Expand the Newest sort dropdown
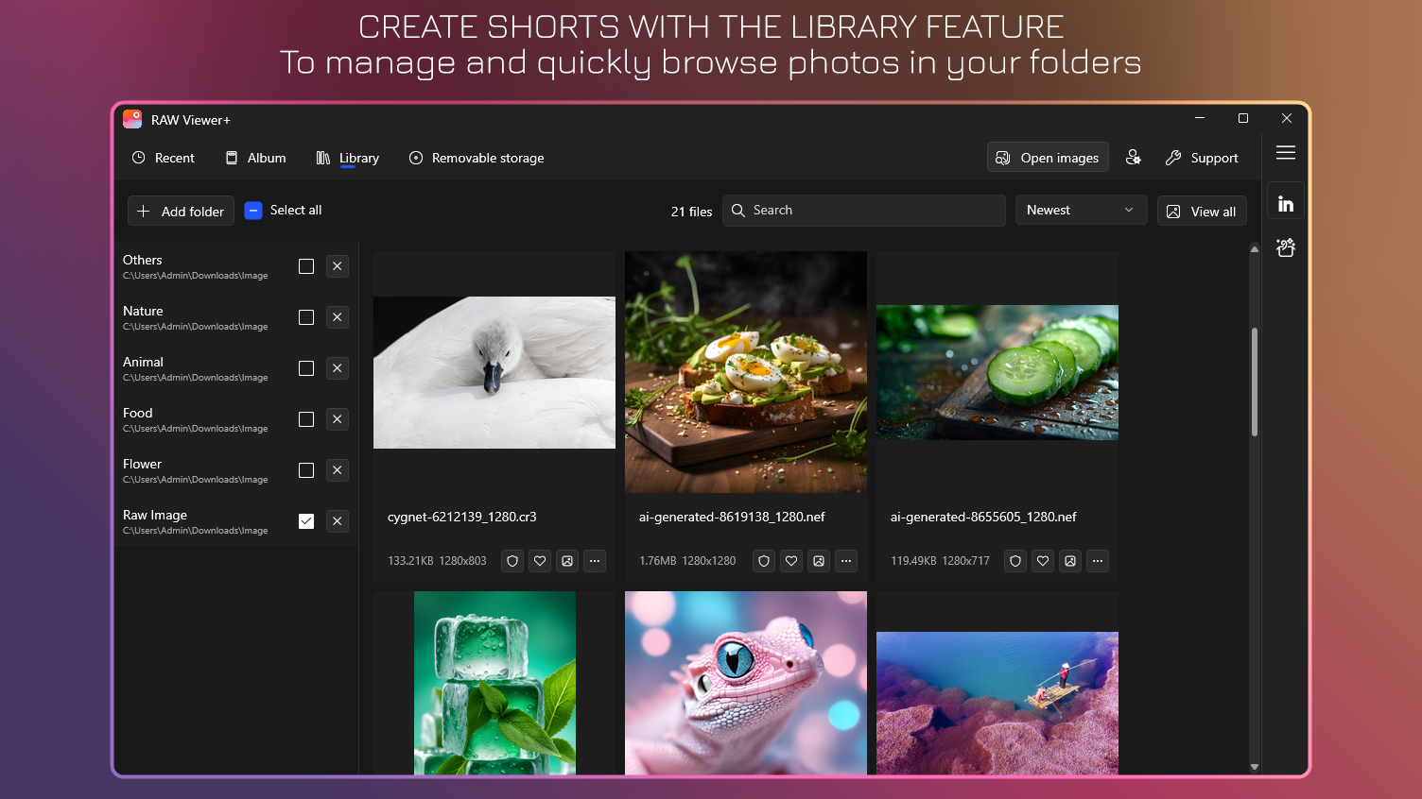 pos(1081,210)
